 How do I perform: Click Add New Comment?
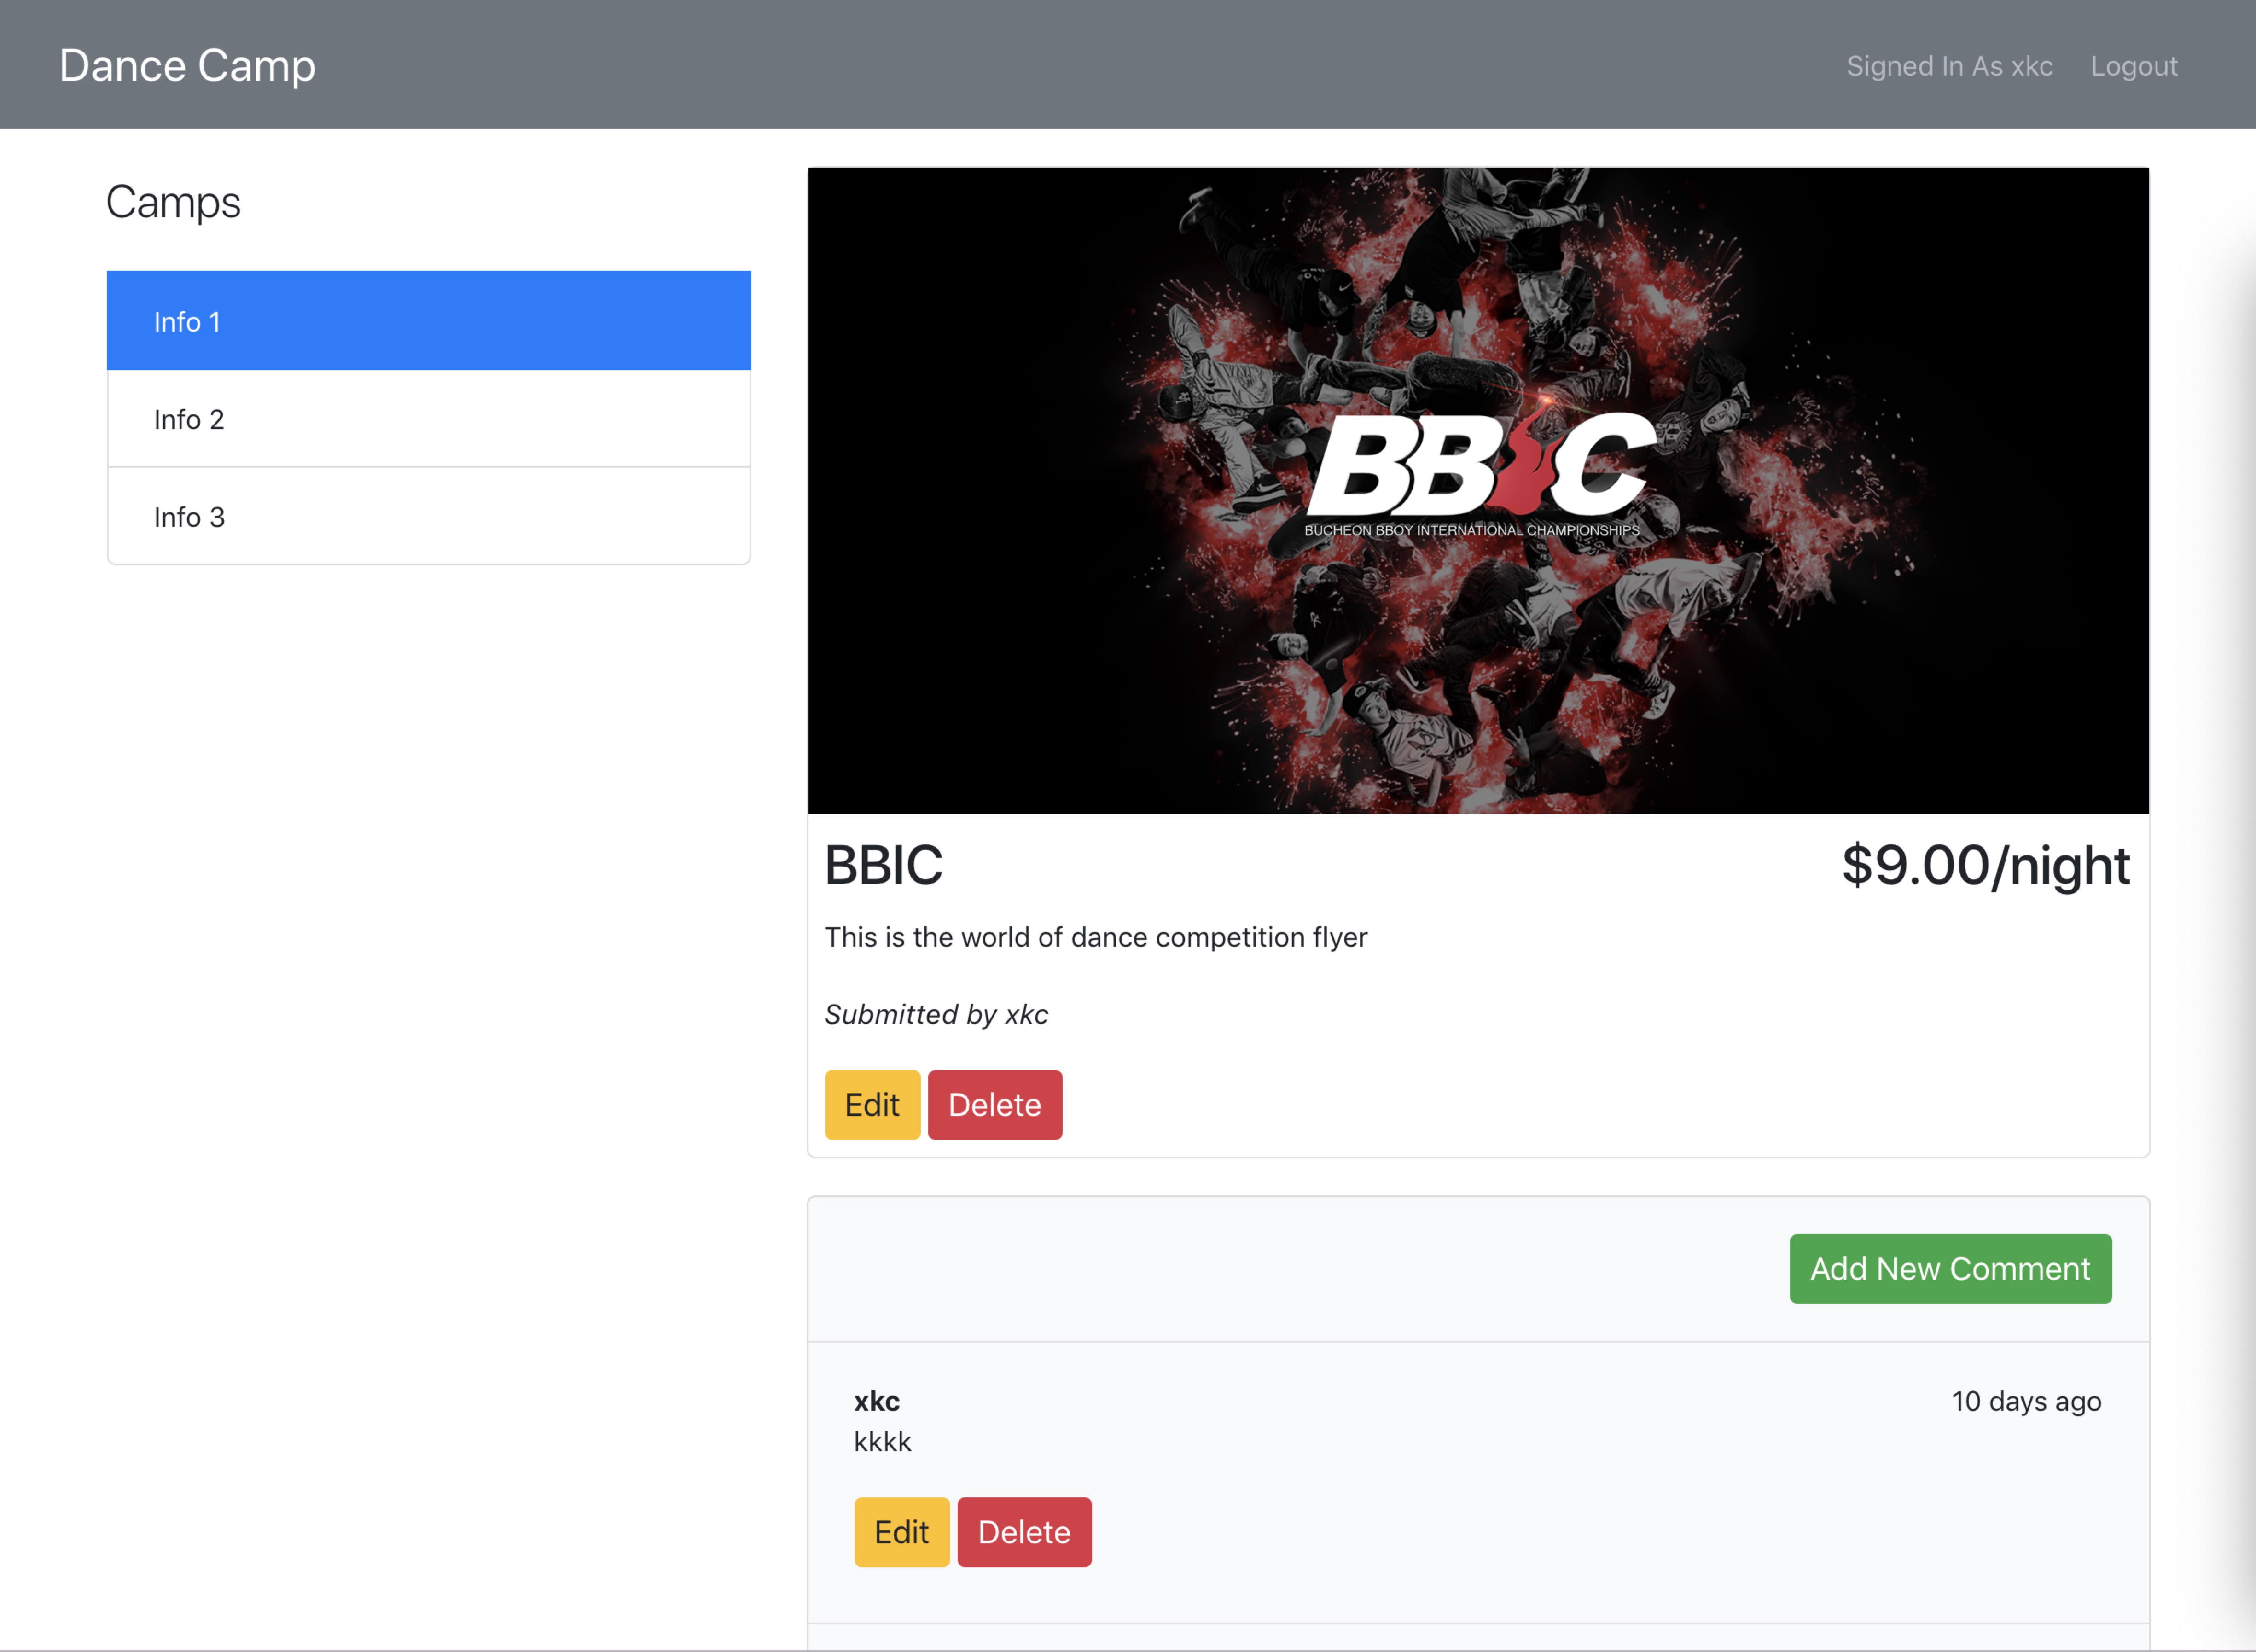click(1949, 1268)
